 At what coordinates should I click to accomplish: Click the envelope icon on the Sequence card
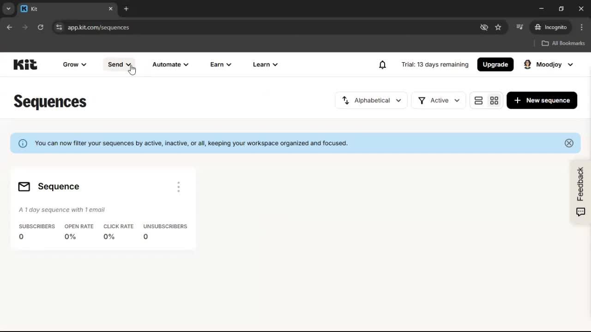pos(24,186)
